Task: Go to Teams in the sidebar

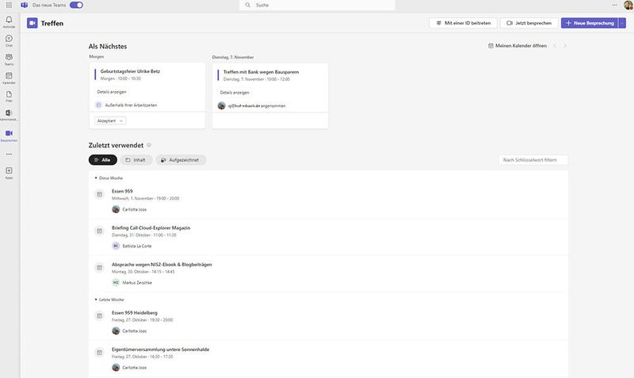Action: 9,59
